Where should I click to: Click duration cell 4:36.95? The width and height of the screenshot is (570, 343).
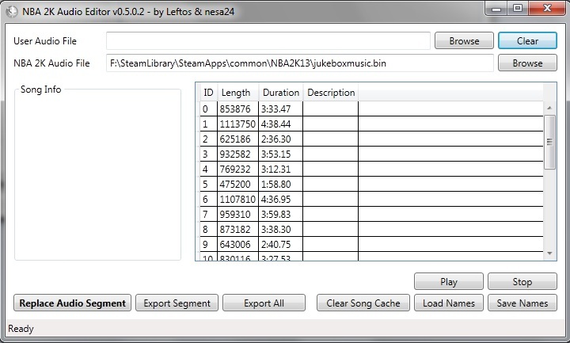(x=280, y=199)
